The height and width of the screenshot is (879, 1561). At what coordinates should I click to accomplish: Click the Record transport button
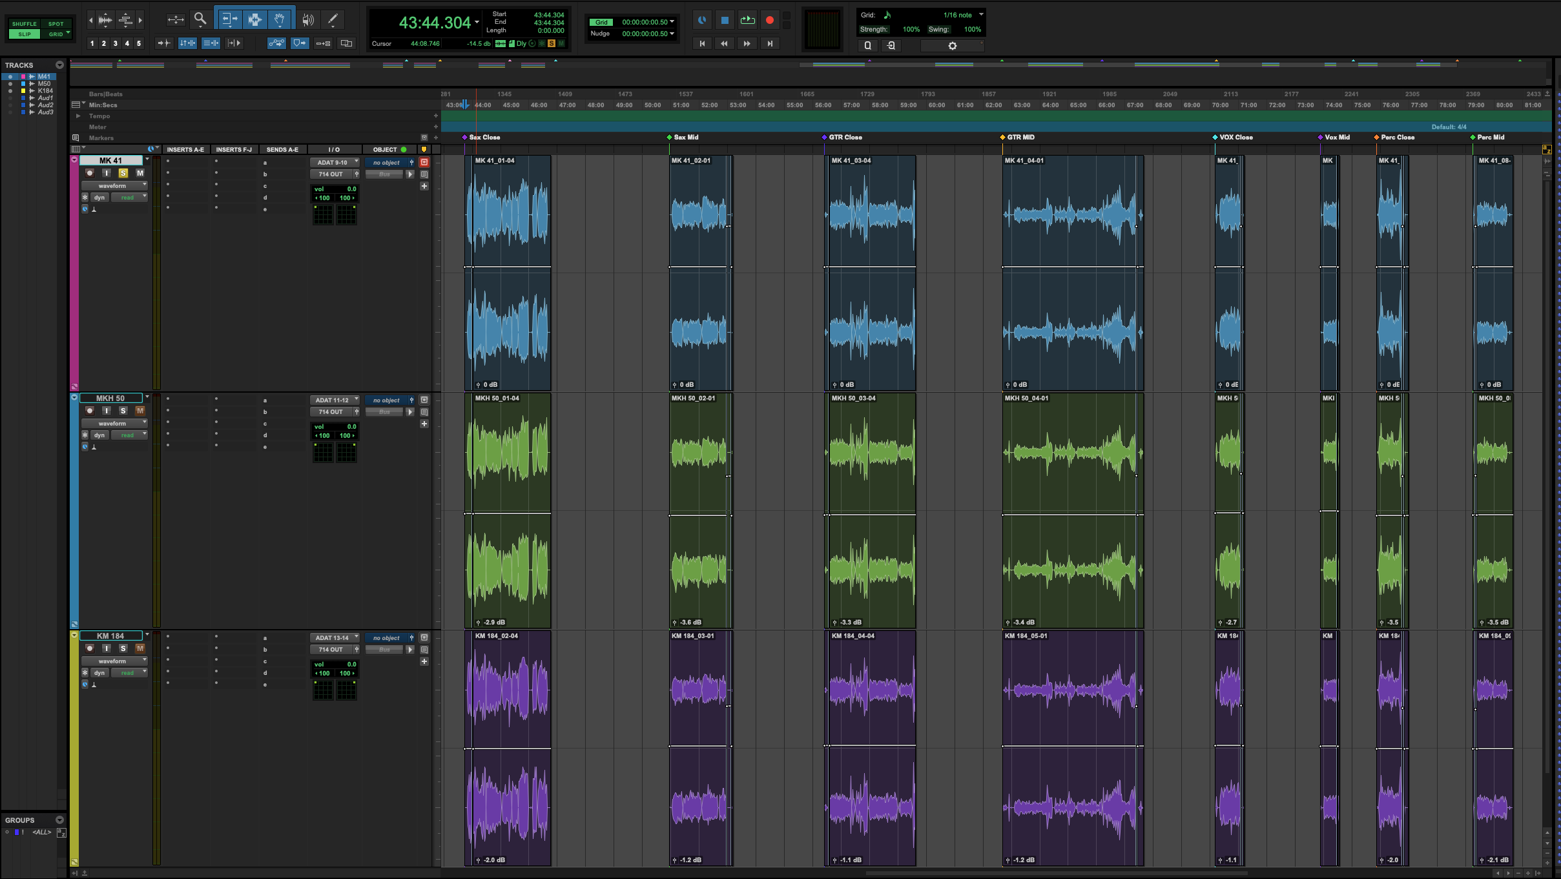coord(770,20)
